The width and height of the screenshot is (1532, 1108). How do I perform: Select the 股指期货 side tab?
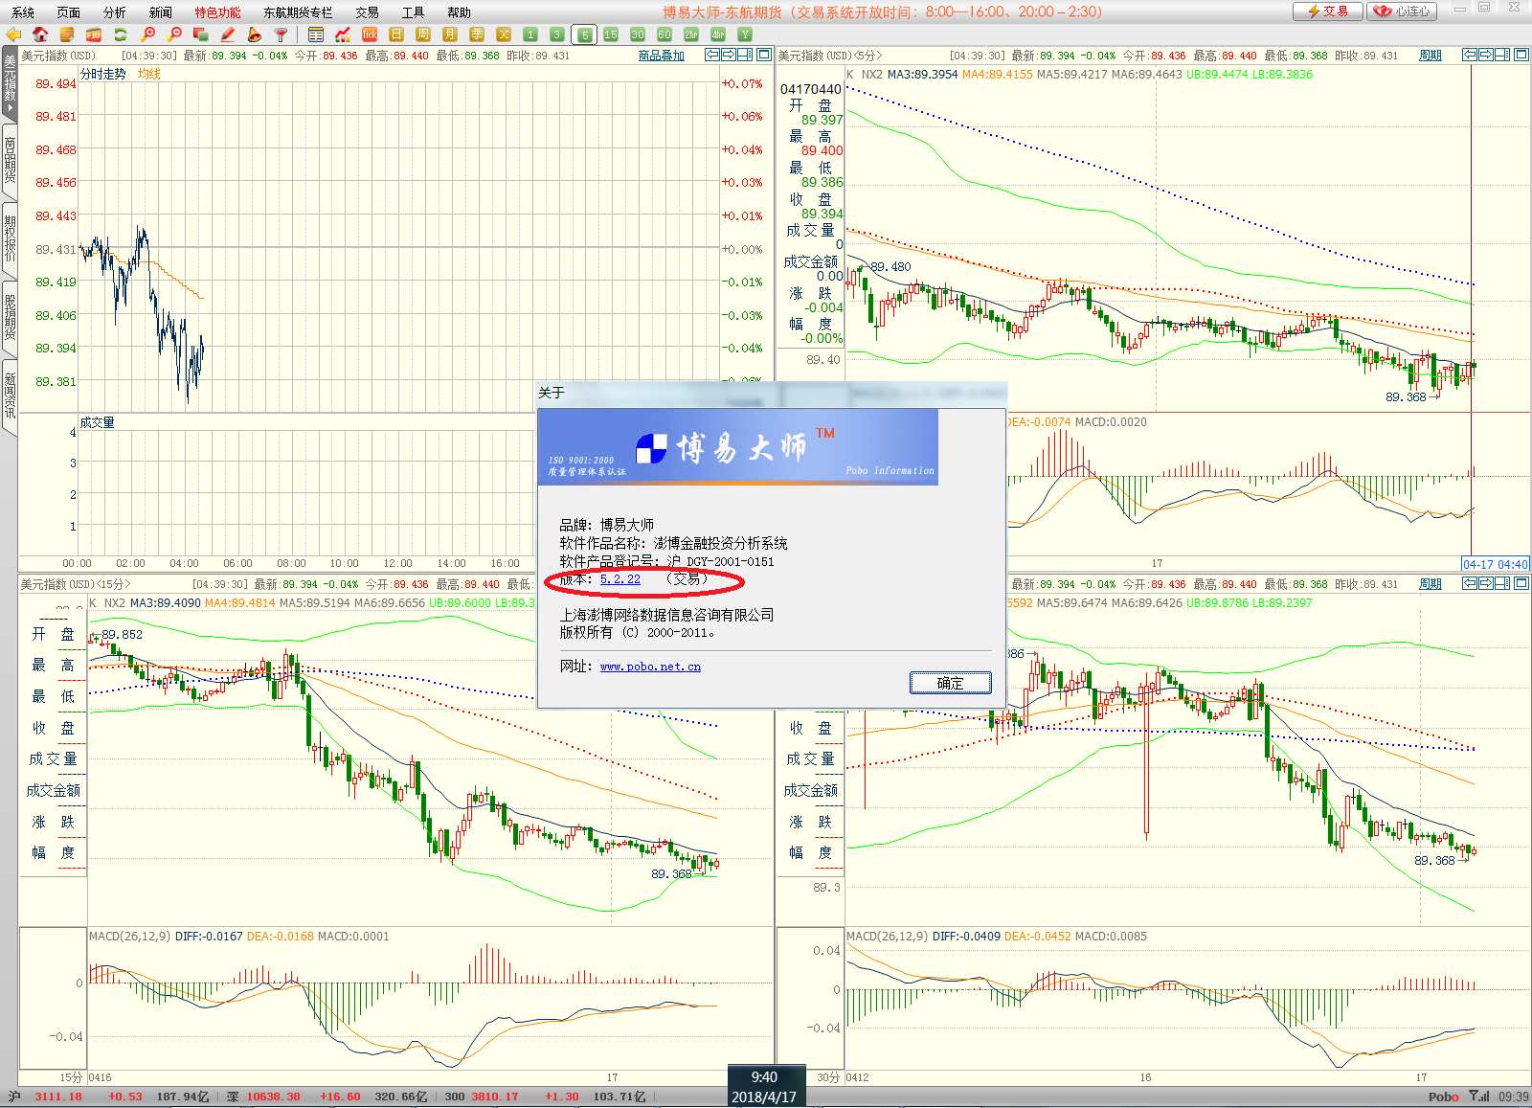(x=10, y=318)
